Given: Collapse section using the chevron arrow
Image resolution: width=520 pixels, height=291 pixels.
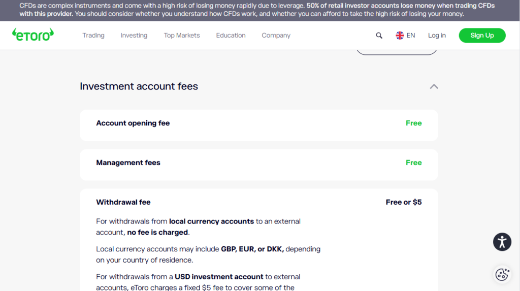Looking at the screenshot, I should coord(434,86).
